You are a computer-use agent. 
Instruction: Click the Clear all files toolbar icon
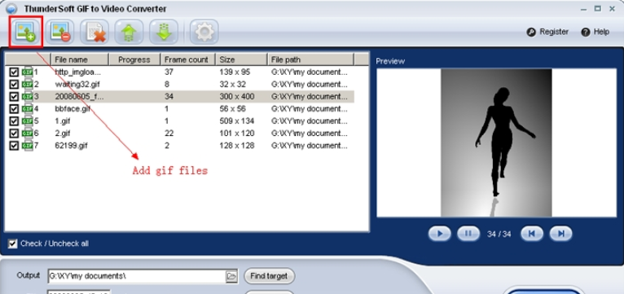coord(94,32)
